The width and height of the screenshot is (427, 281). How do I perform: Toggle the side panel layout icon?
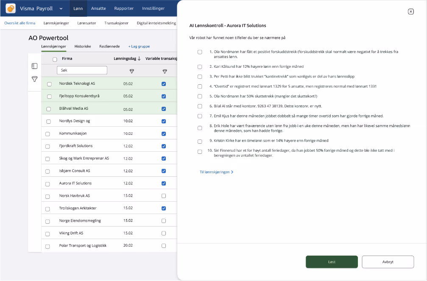pos(35,66)
